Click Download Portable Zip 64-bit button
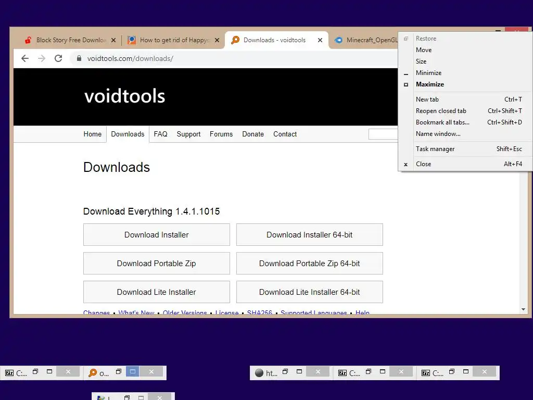Screen dimensions: 533x400 (x=310, y=263)
